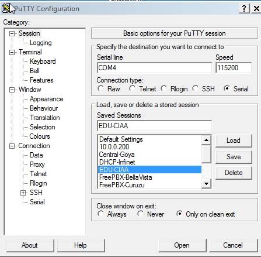Click the sessions list scroll up arrow
The height and width of the screenshot is (257, 261).
tap(206, 140)
